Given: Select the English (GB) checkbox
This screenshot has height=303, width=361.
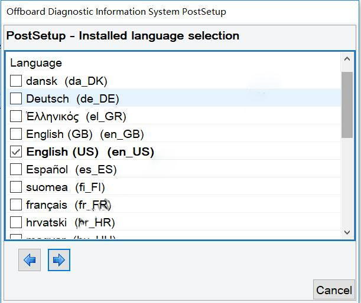Looking at the screenshot, I should 17,134.
